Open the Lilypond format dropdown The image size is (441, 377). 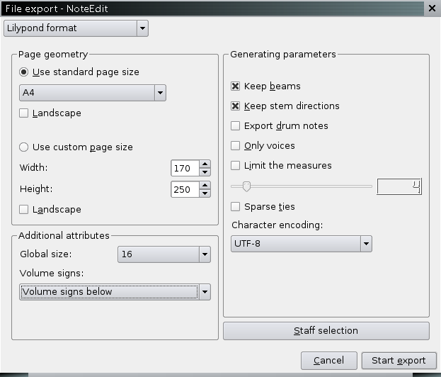[x=142, y=28]
